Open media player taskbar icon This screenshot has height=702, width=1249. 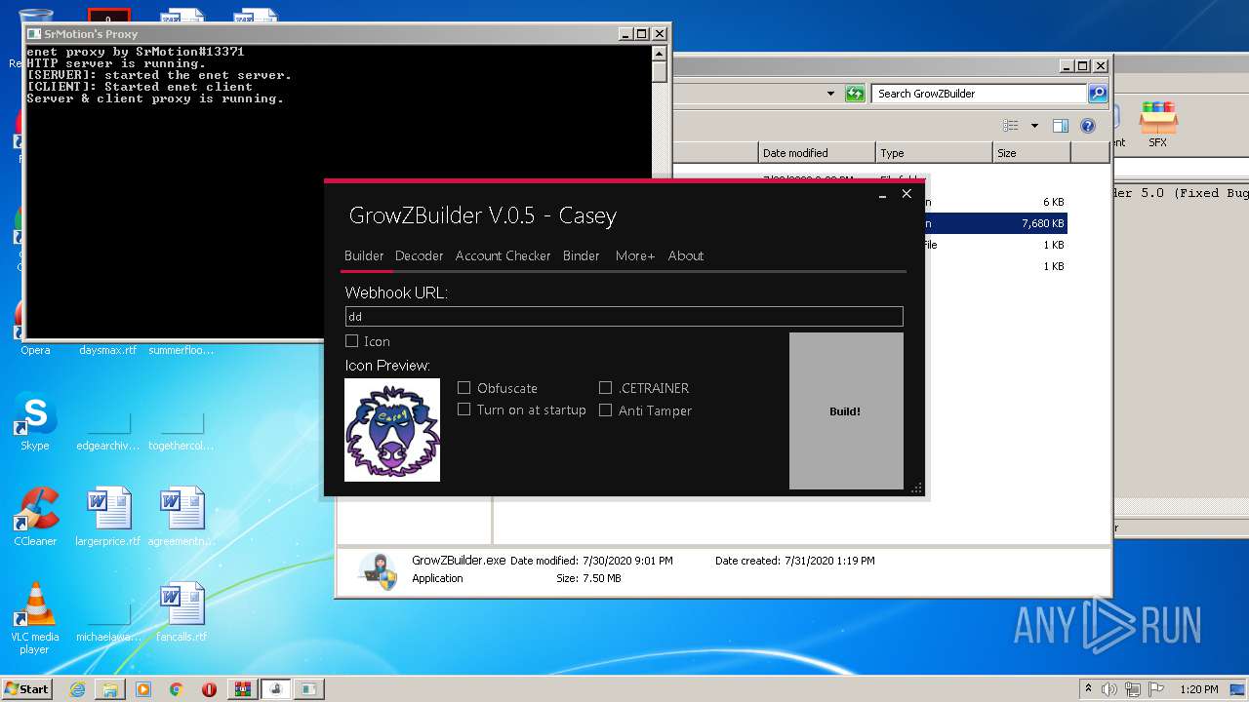point(143,689)
